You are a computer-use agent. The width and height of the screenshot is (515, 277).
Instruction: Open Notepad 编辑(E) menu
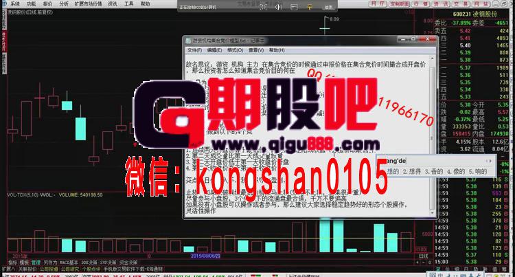214,50
